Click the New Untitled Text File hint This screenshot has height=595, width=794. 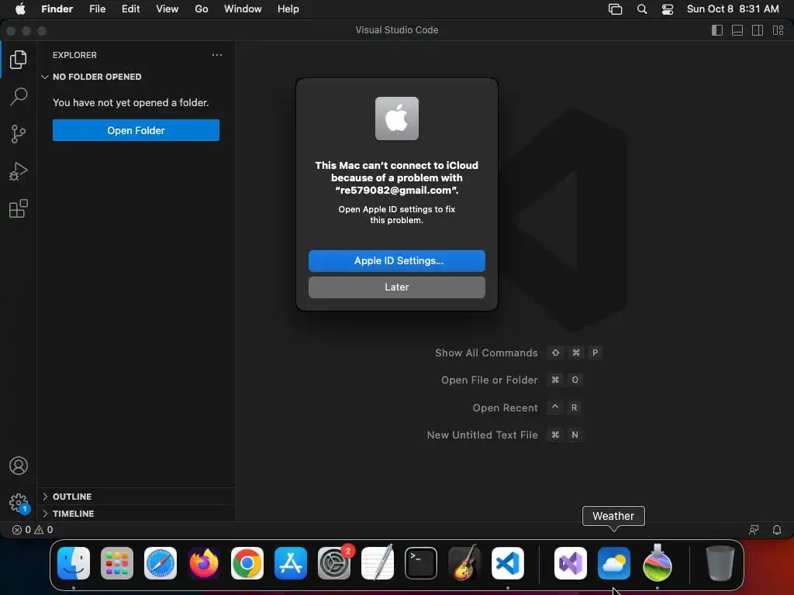click(505, 435)
